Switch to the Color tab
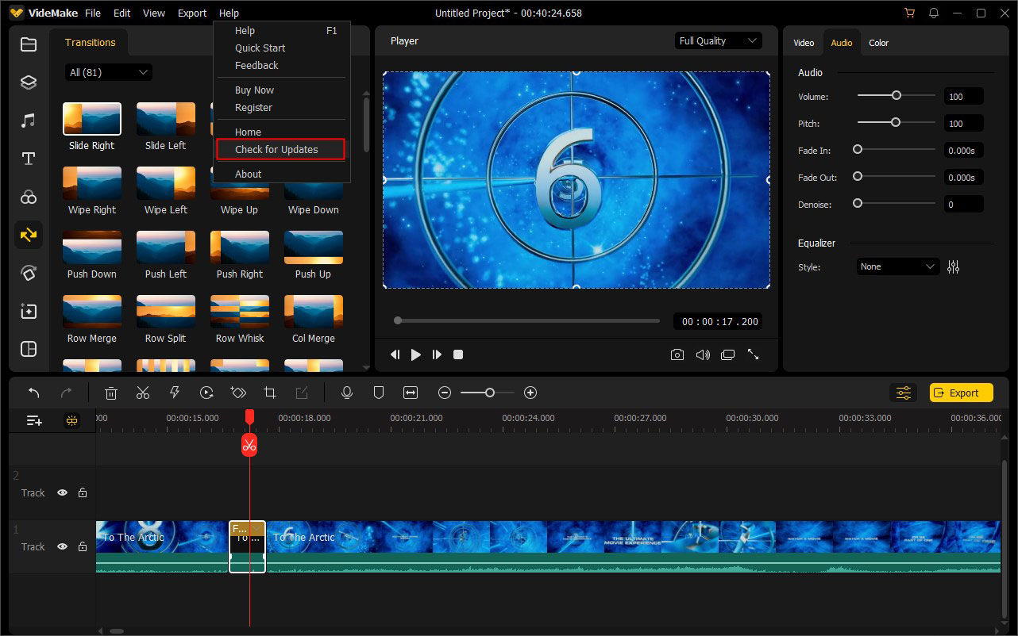This screenshot has height=636, width=1018. (x=878, y=43)
